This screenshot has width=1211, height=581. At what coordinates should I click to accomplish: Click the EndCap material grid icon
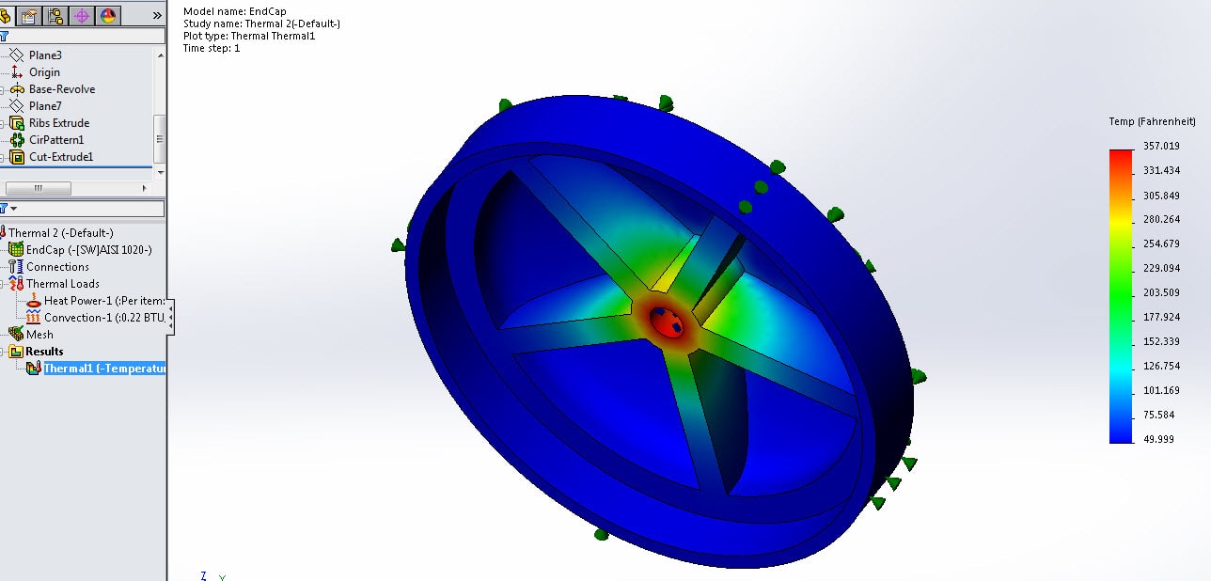click(x=16, y=250)
